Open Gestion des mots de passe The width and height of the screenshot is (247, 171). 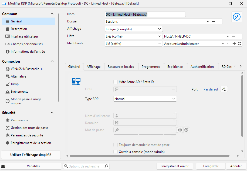pos(26,128)
